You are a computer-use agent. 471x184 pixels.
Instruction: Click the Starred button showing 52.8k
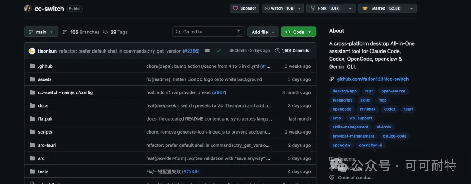(x=382, y=8)
